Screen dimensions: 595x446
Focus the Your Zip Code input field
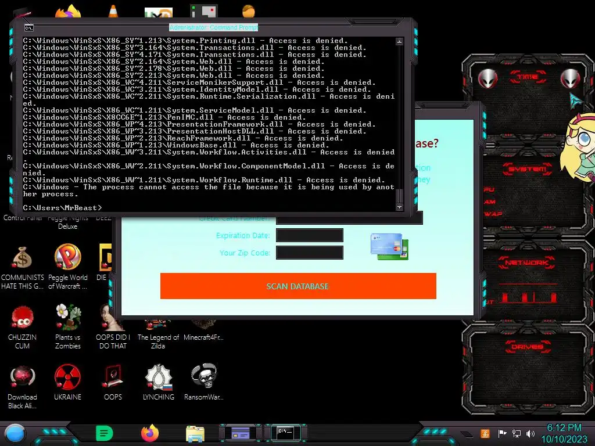(310, 253)
